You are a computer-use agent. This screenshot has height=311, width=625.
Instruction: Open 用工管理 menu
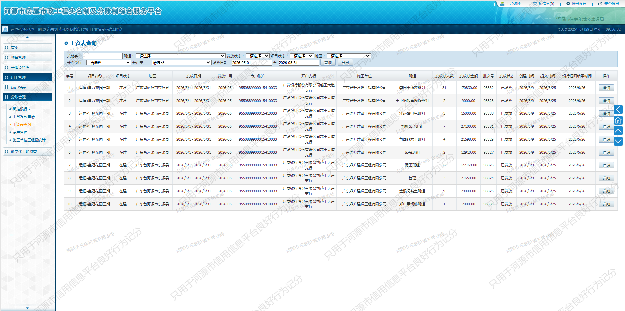tap(28, 77)
